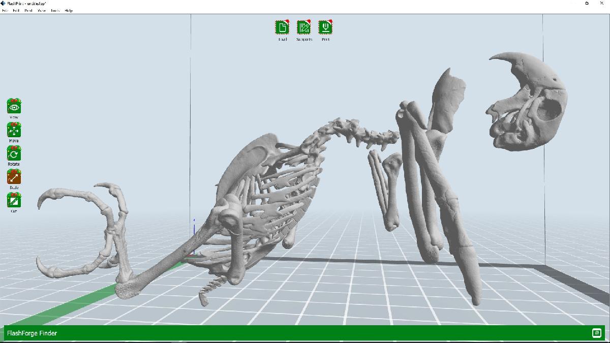This screenshot has height=343, width=610.
Task: Click the window restore button
Action: click(x=587, y=4)
